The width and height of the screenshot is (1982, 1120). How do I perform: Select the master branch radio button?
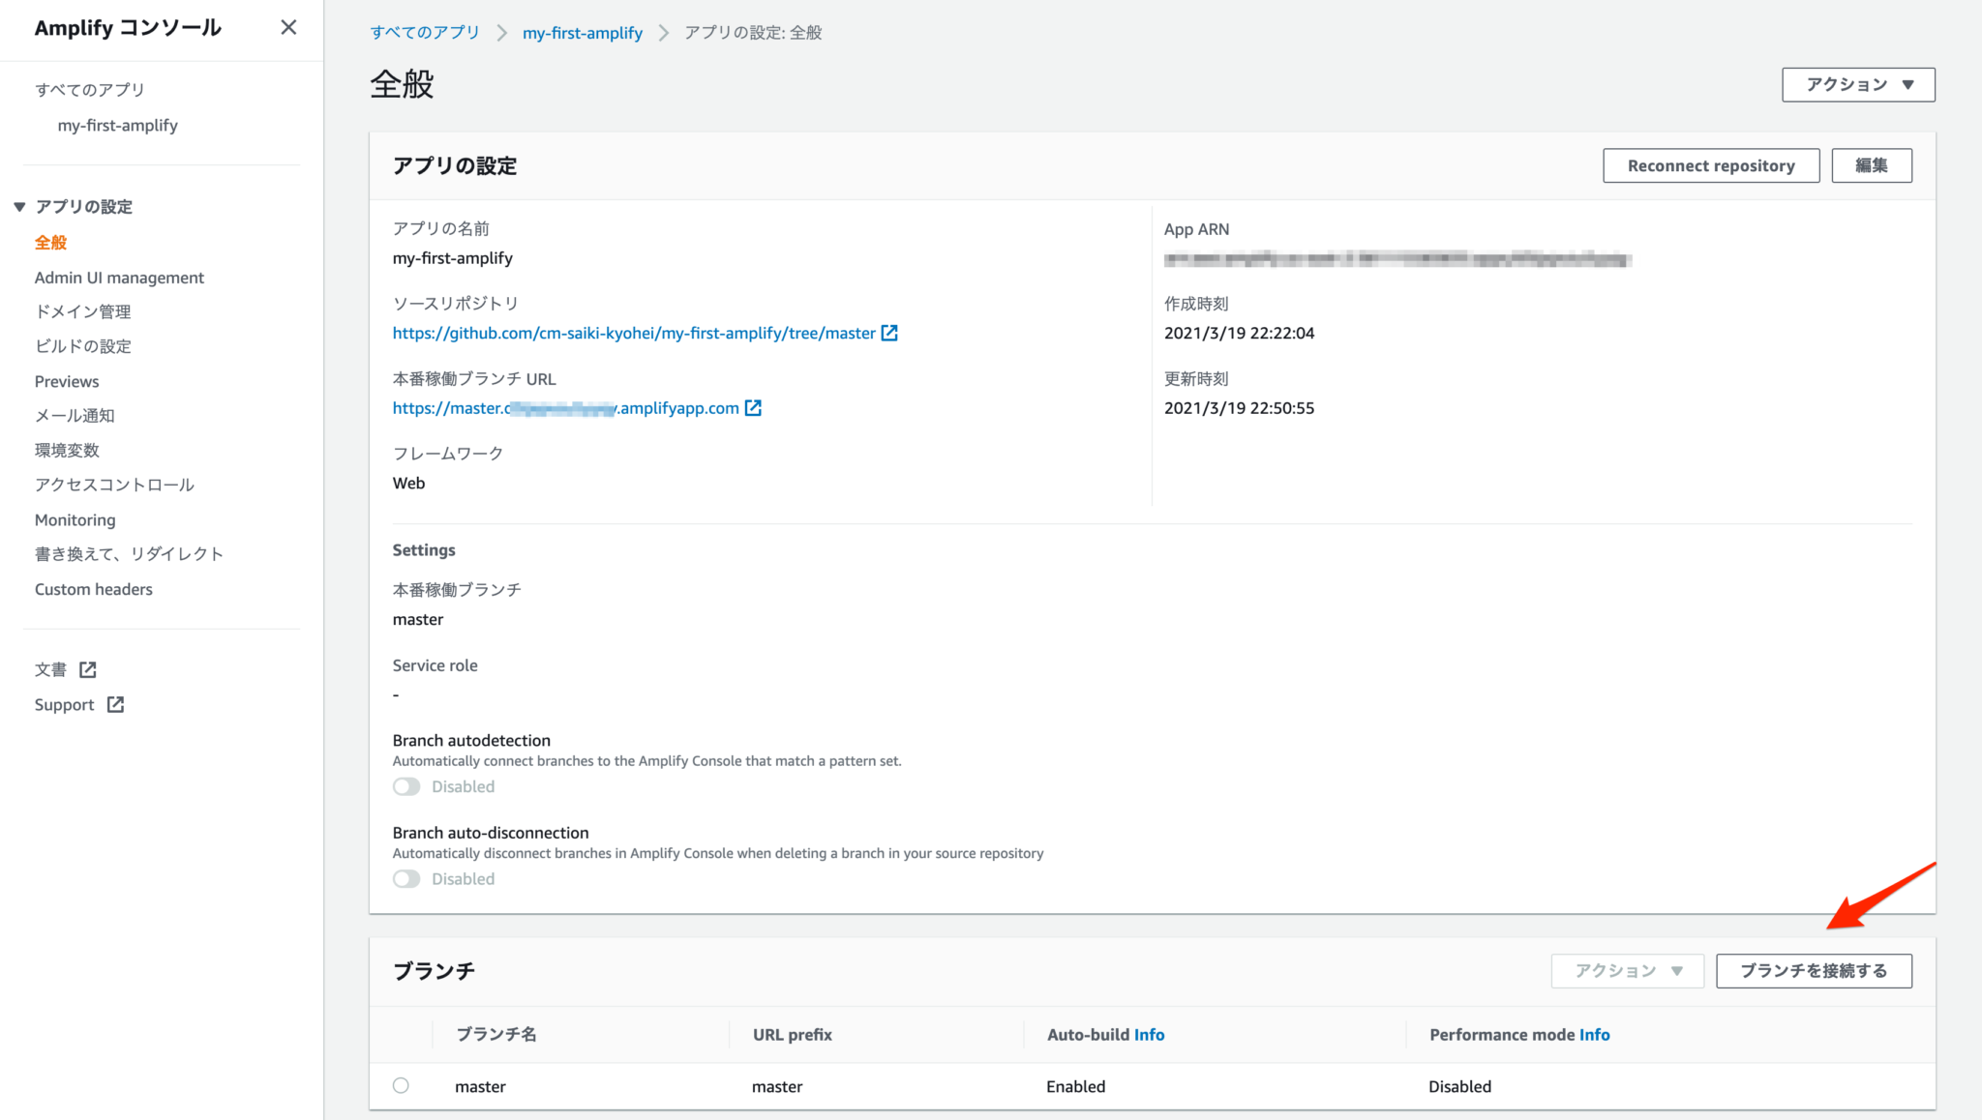[402, 1085]
